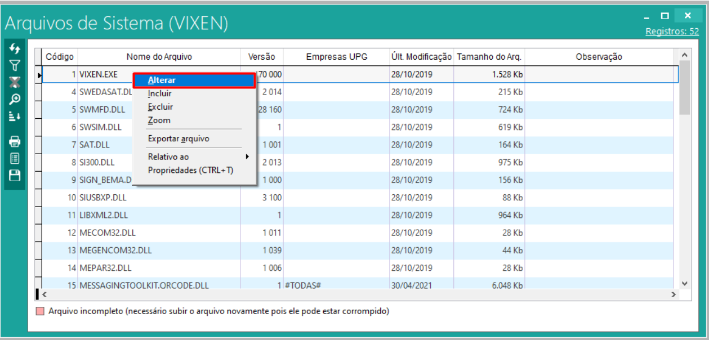
Task: Click the sort descending icon
Action: 15,116
